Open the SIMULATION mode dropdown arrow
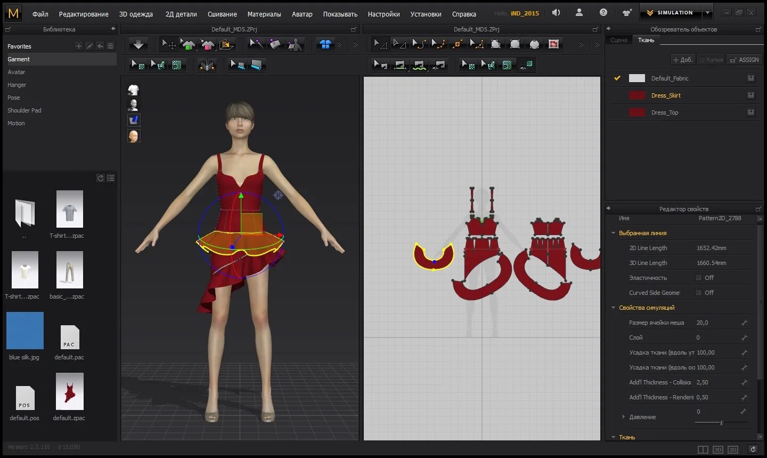 (x=707, y=13)
